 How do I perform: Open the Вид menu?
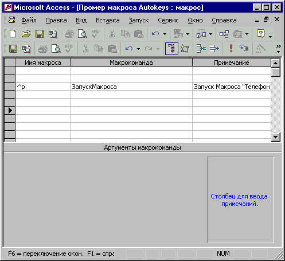pyautogui.click(x=81, y=20)
